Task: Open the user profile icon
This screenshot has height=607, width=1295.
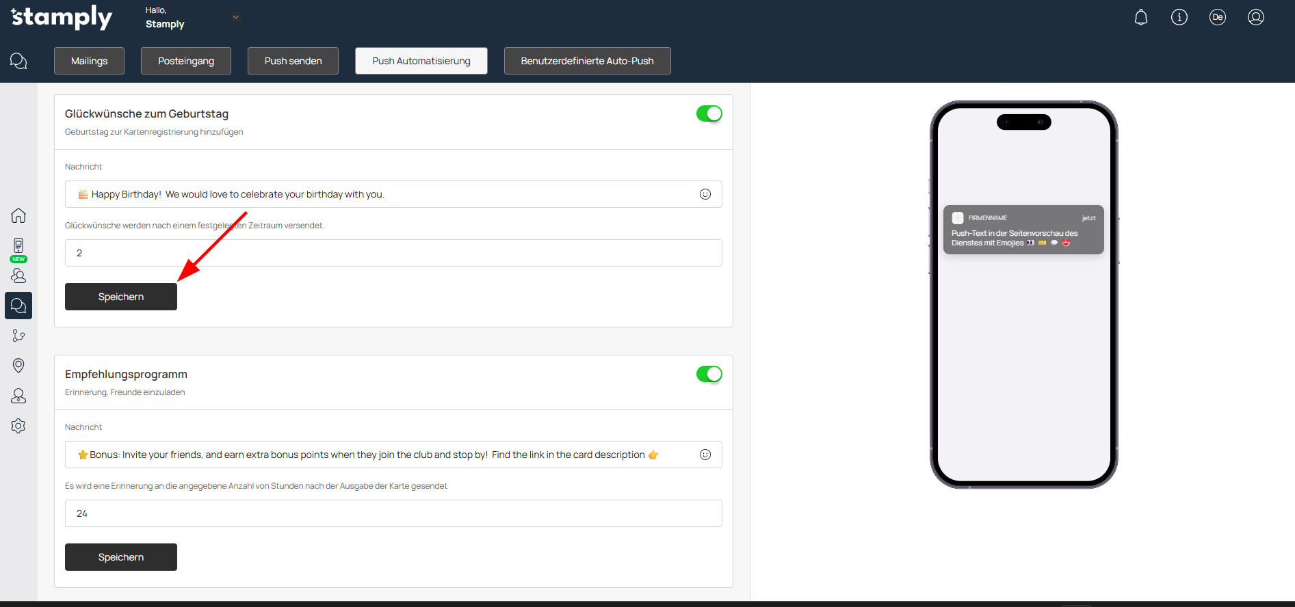Action: 1255,17
